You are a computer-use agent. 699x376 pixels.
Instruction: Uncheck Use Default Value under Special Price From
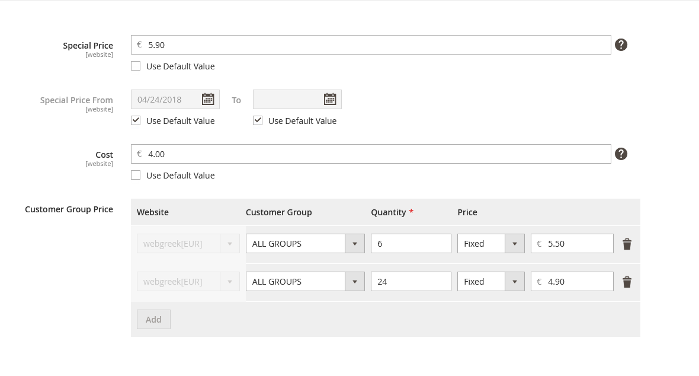pos(135,120)
